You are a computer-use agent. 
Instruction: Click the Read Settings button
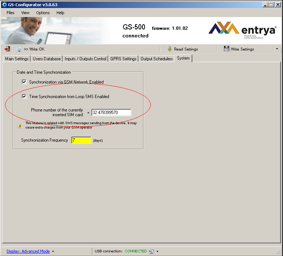(x=182, y=49)
